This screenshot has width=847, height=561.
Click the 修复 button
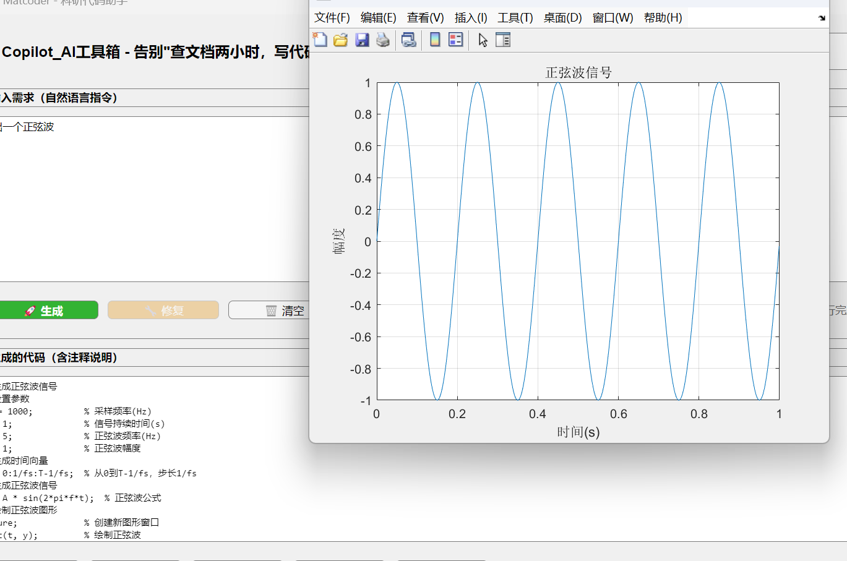pyautogui.click(x=163, y=310)
